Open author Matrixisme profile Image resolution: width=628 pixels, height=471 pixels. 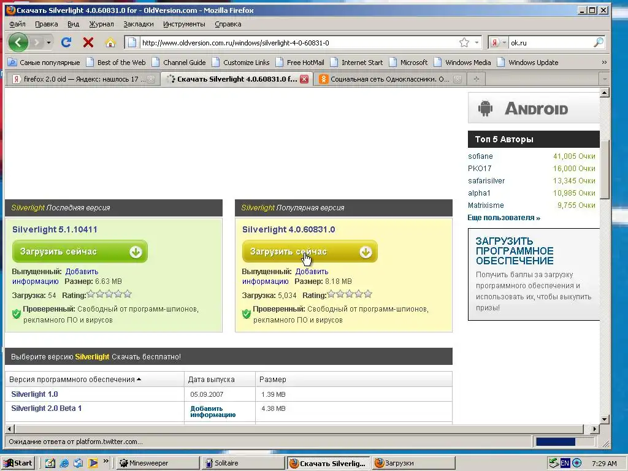coord(486,205)
